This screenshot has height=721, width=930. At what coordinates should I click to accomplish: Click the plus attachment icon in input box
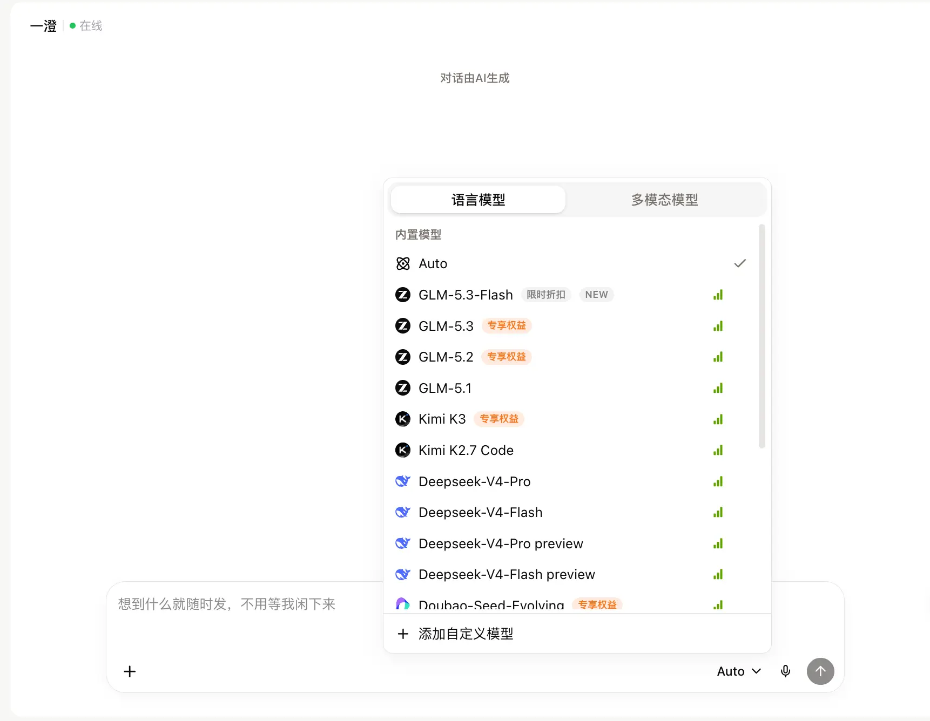[x=130, y=671]
